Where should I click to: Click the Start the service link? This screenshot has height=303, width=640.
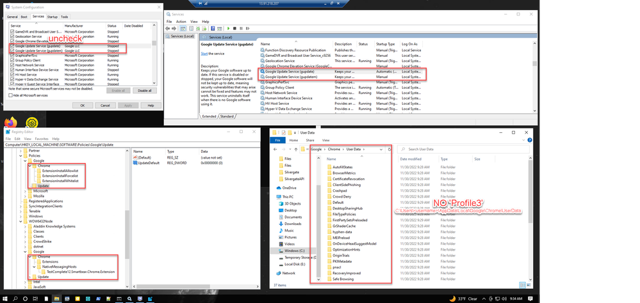(x=206, y=54)
